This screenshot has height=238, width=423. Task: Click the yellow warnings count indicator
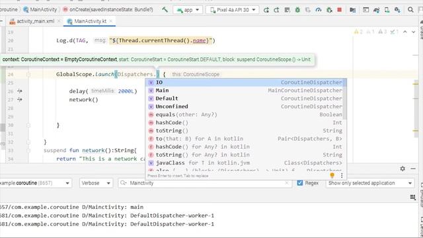[x=358, y=32]
